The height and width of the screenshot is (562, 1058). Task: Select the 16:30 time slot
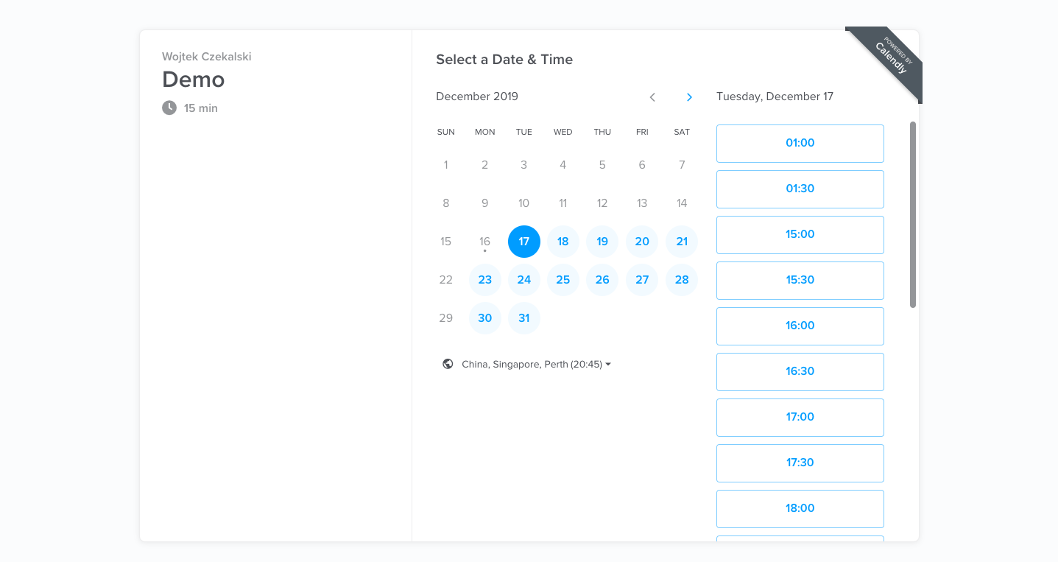click(x=800, y=372)
